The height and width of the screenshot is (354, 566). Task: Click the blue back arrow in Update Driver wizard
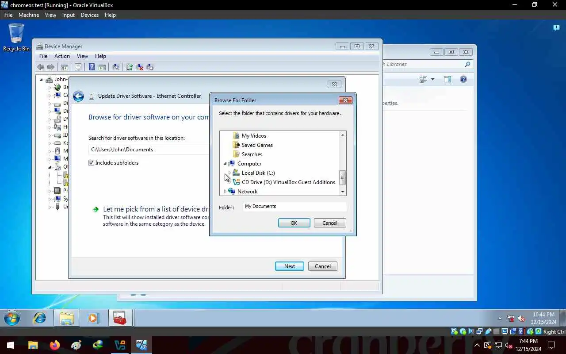coord(78,96)
